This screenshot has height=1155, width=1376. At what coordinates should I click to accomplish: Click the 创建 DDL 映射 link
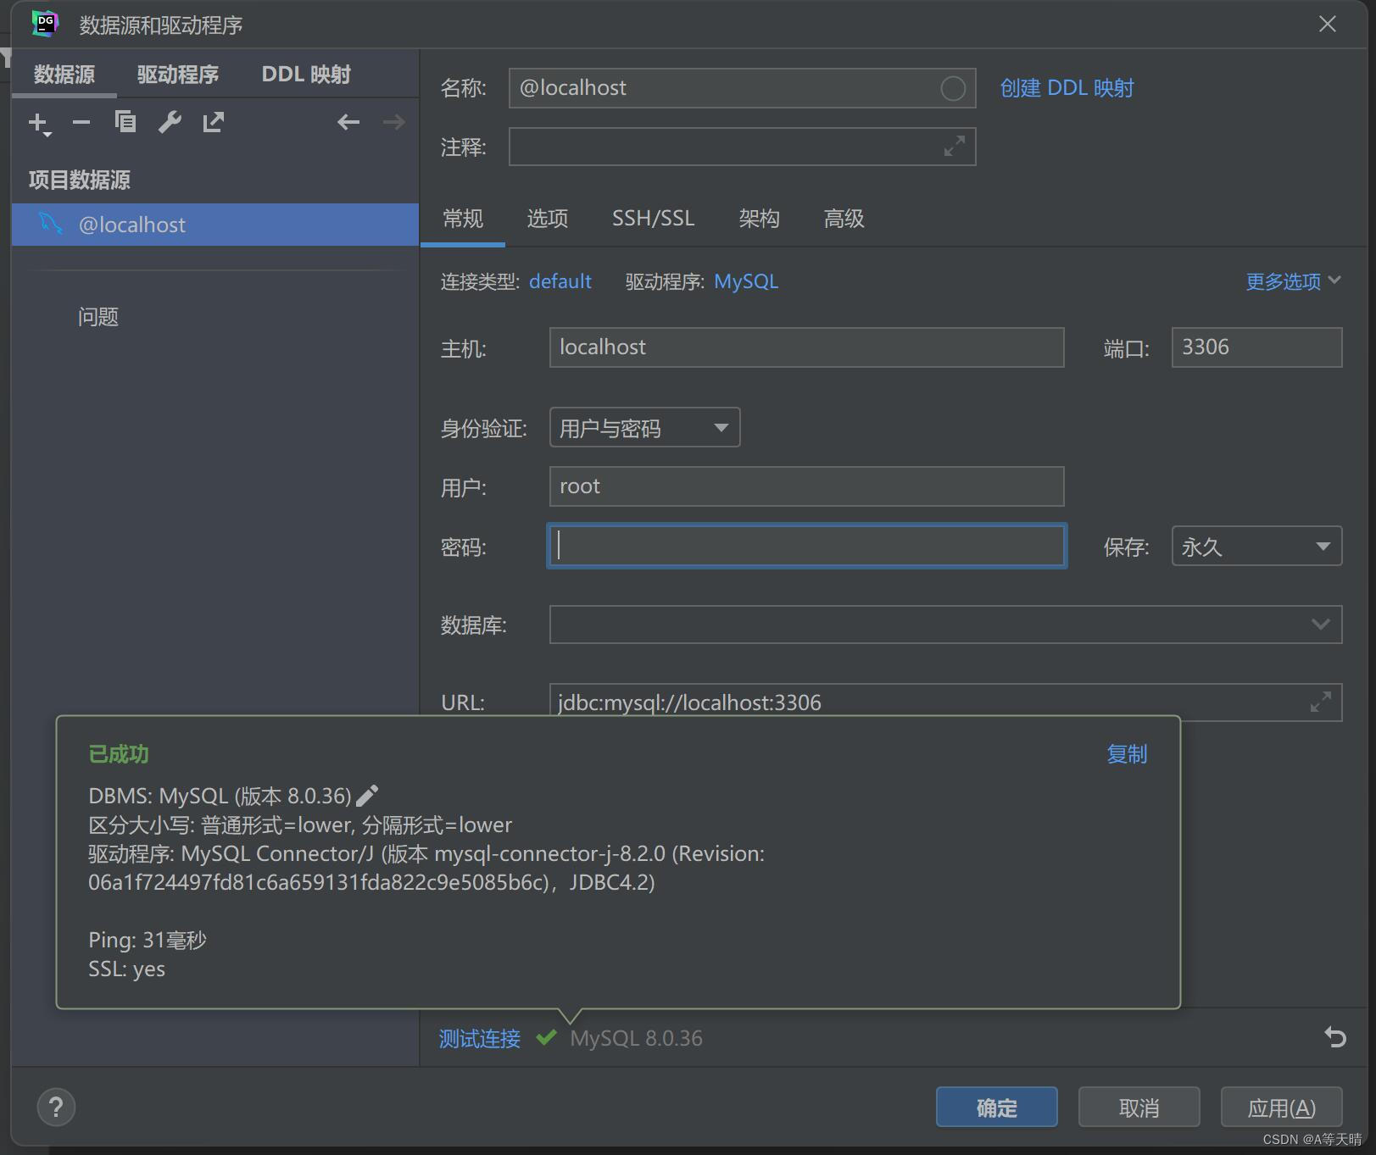[x=1067, y=88]
